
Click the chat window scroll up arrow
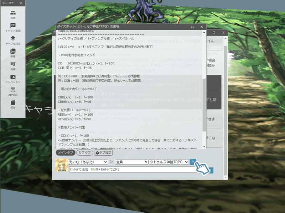pyautogui.click(x=226, y=38)
